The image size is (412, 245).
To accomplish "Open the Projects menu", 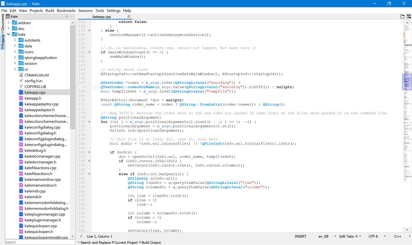I will pos(36,11).
